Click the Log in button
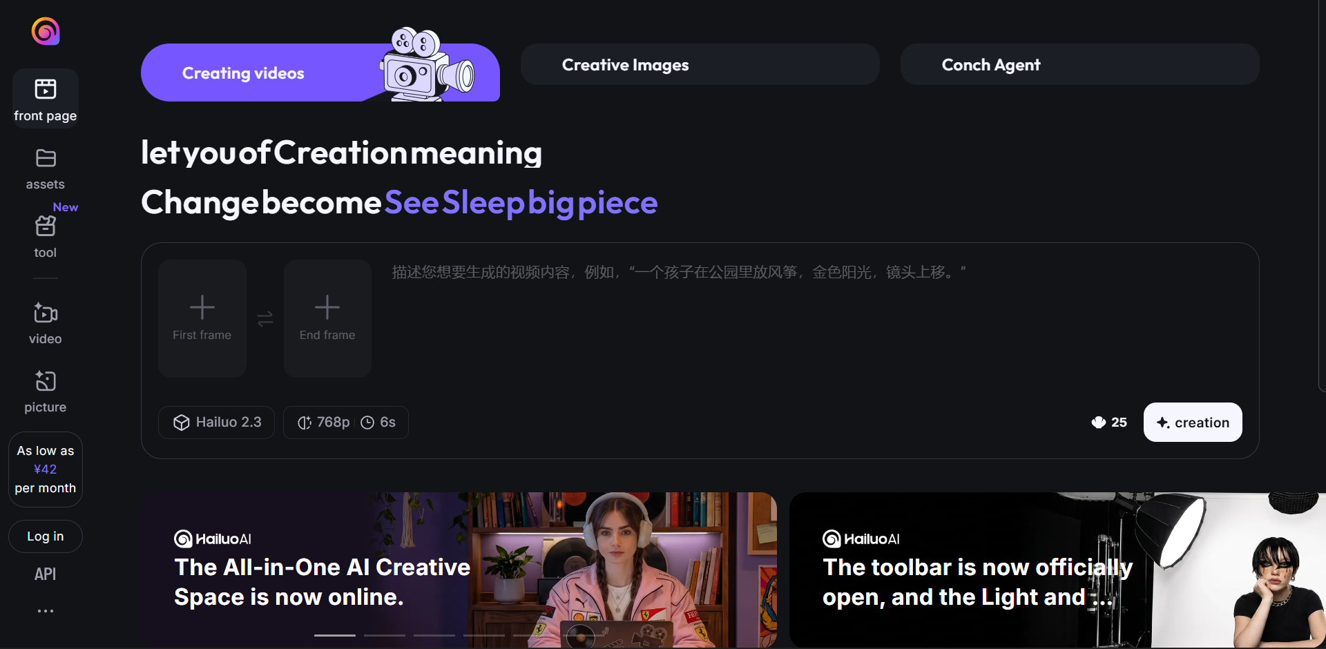This screenshot has width=1326, height=649. (x=46, y=536)
